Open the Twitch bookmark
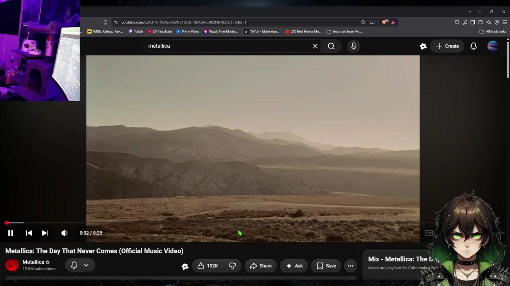 136,31
